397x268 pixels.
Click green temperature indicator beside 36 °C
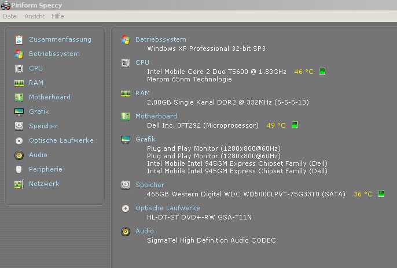[381, 193]
